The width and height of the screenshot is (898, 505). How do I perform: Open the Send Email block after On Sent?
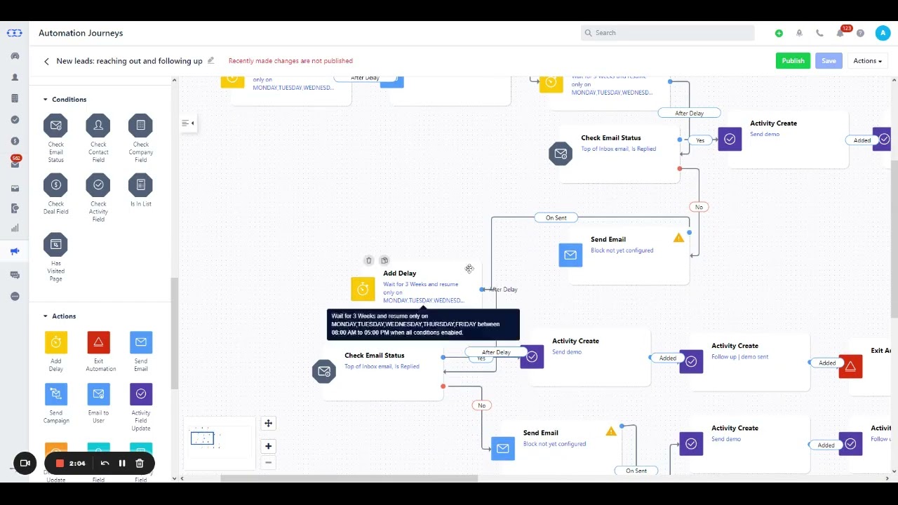[624, 255]
